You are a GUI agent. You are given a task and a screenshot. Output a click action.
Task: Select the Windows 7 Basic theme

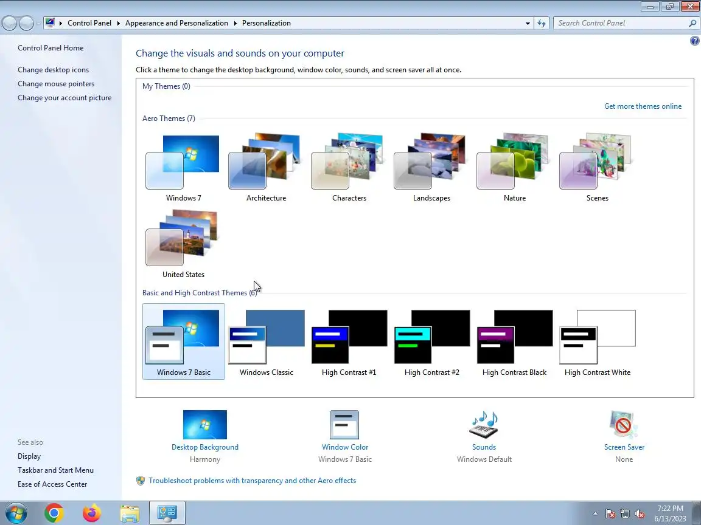(x=183, y=341)
